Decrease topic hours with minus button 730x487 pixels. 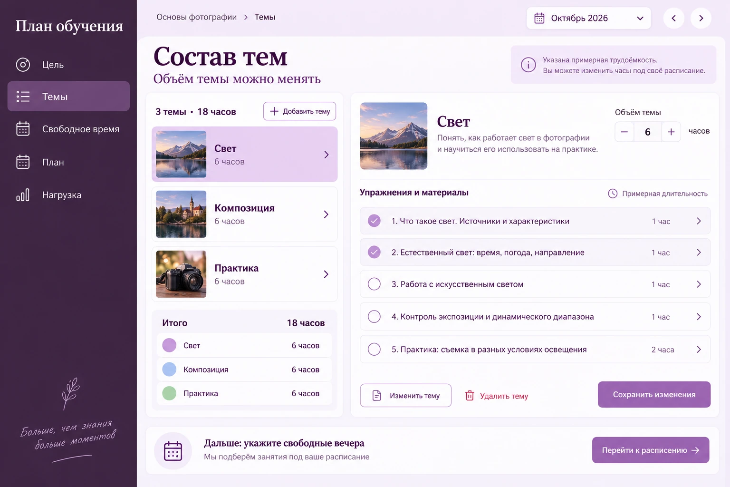point(624,132)
